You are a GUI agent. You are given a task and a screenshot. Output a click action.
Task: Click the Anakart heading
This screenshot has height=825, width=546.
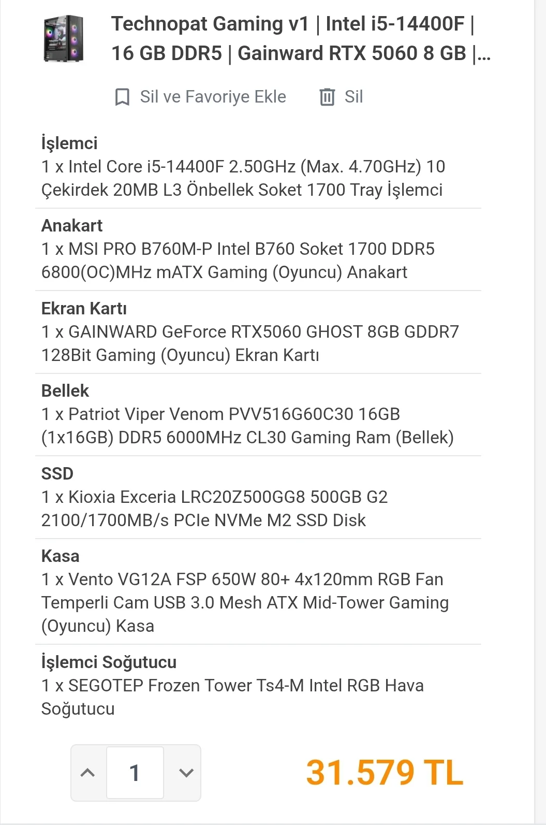72,226
